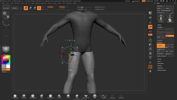Screen dimensions: 177x100
Task: Collapse the Geometry section
Action: (160, 27)
